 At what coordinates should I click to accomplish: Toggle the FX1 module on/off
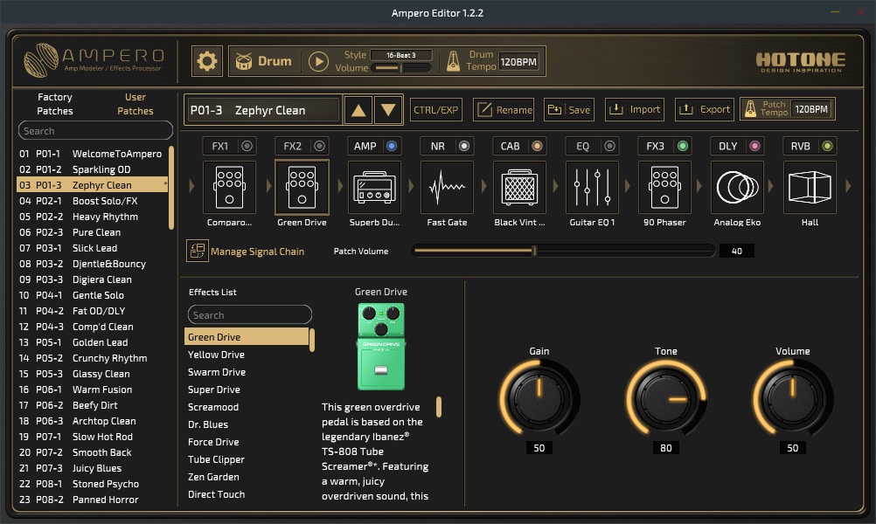[247, 146]
